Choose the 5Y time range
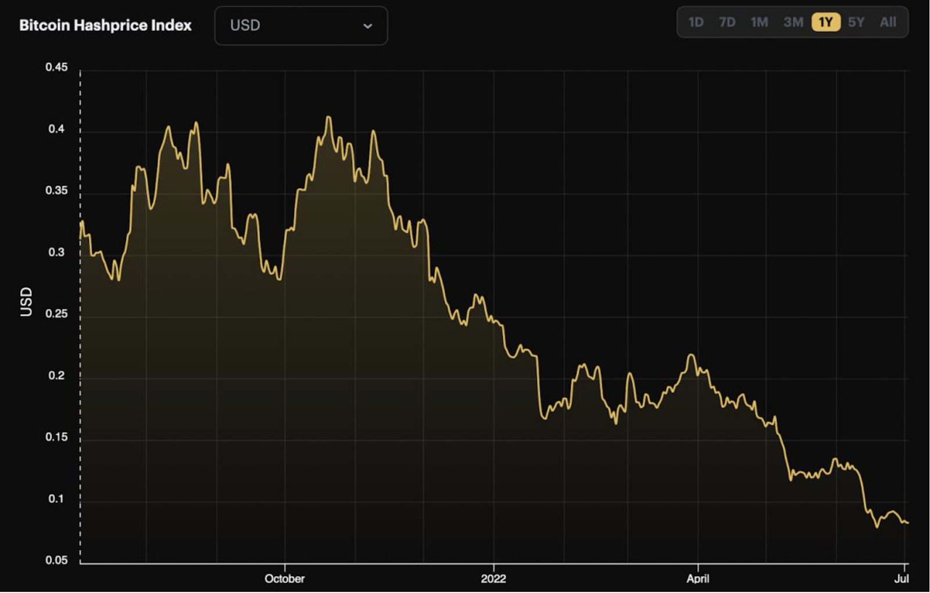930x593 pixels. coord(856,23)
